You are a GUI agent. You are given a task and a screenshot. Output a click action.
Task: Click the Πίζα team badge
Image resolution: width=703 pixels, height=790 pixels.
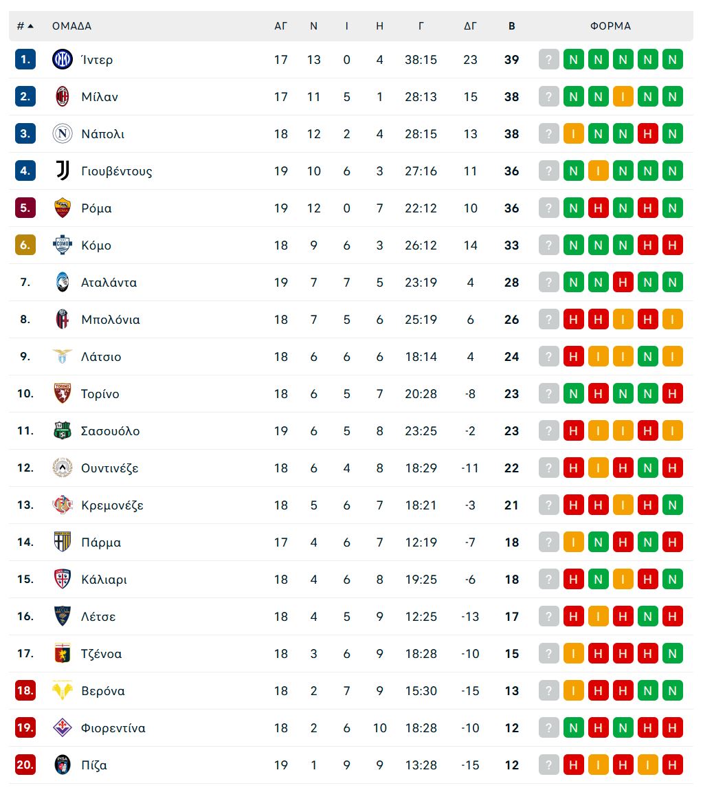point(63,765)
